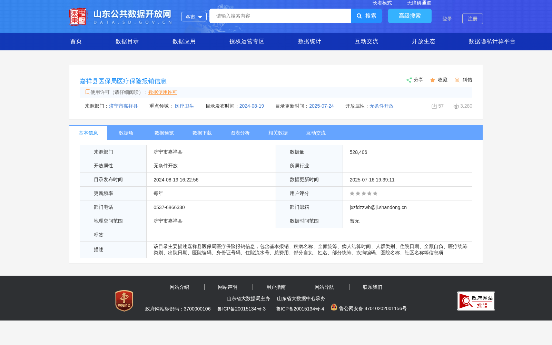Click 鲁ICP备20015134号-3 link
Image resolution: width=552 pixels, height=345 pixels.
tap(241, 309)
